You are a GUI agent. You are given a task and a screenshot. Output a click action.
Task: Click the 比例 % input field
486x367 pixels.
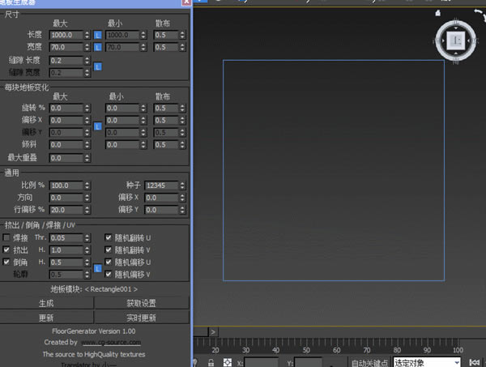[x=65, y=186]
